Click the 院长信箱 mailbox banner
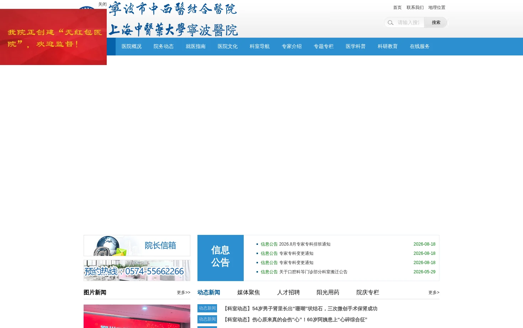 (137, 246)
